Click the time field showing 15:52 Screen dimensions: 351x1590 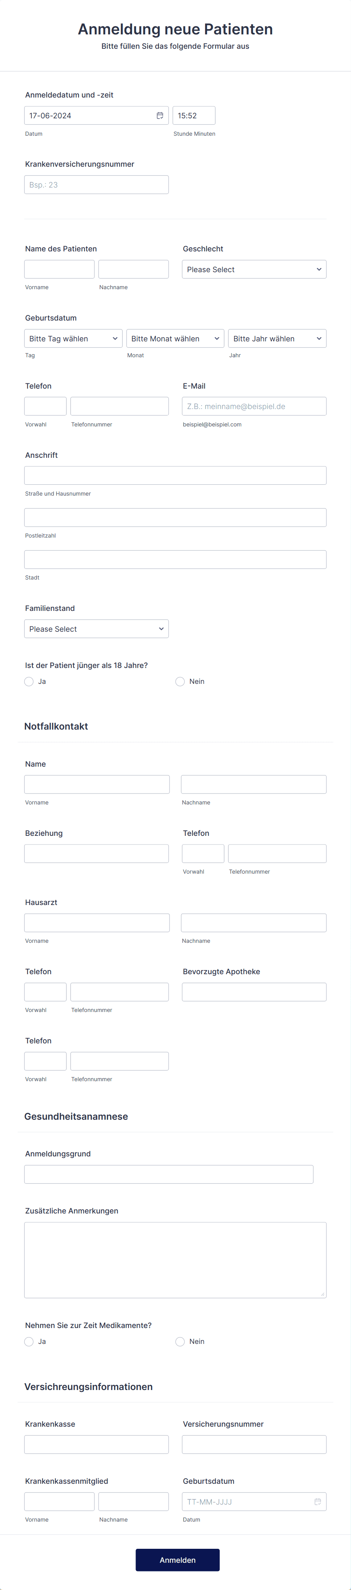click(194, 115)
